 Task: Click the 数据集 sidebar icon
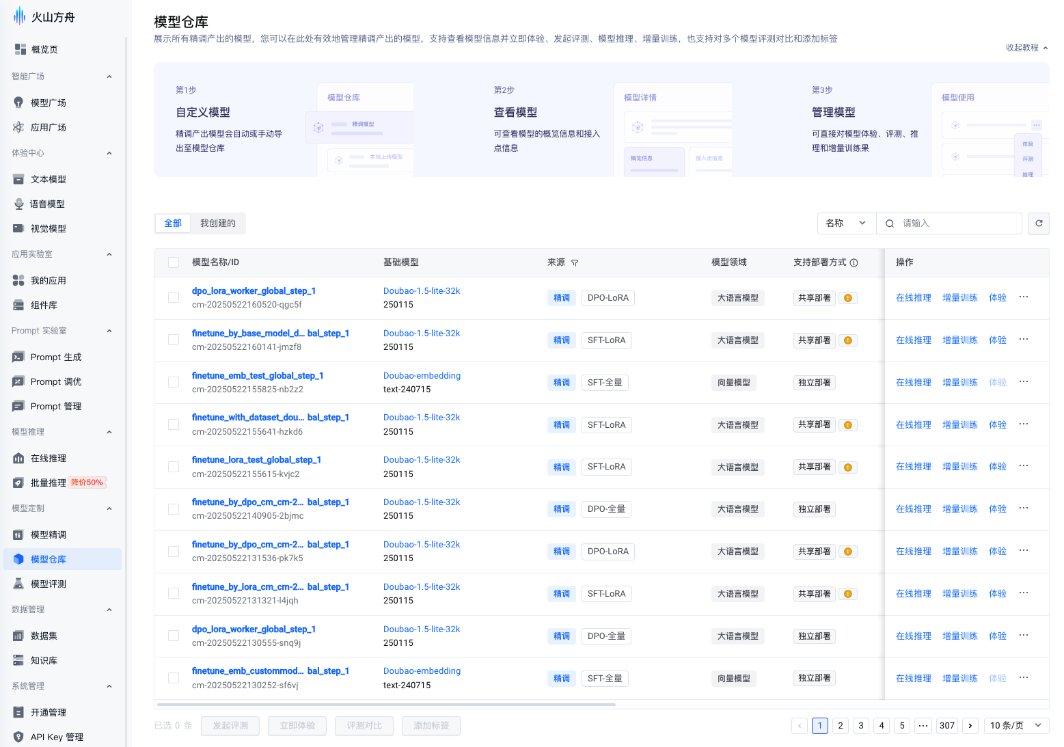click(18, 636)
